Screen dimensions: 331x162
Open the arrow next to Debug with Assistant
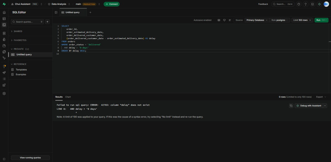point(325,106)
